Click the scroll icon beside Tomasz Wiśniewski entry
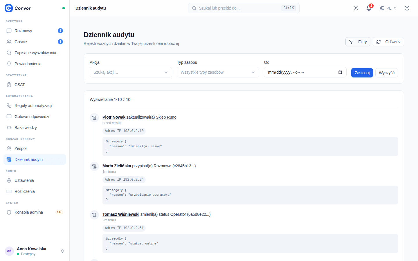 click(94, 215)
